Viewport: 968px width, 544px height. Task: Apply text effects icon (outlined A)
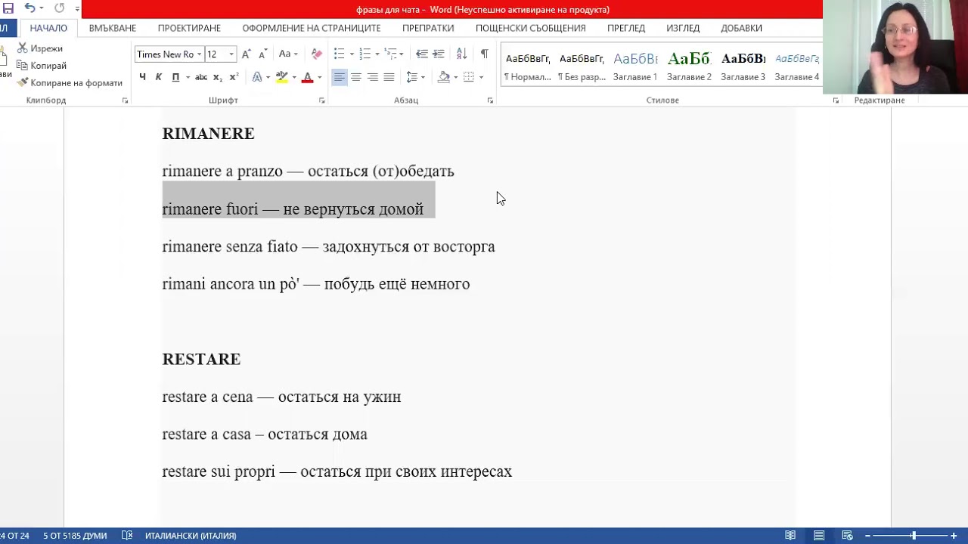point(257,77)
